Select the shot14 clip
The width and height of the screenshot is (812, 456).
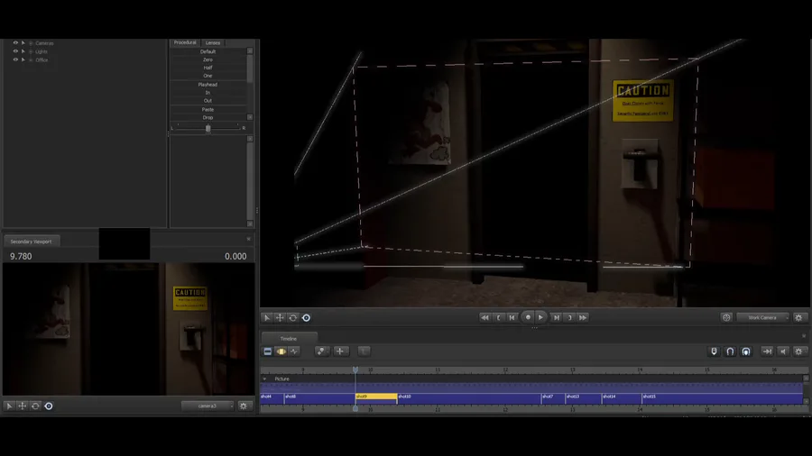pyautogui.click(x=622, y=397)
